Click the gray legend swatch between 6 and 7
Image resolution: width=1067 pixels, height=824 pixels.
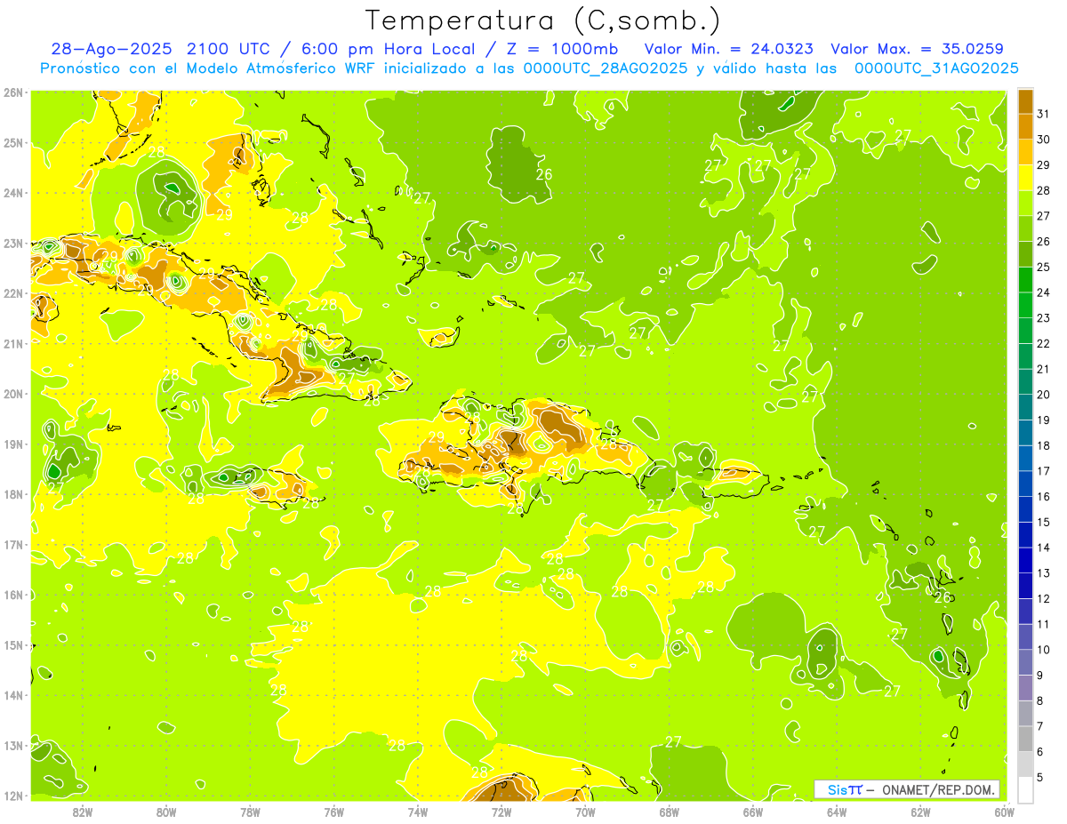tap(1025, 739)
